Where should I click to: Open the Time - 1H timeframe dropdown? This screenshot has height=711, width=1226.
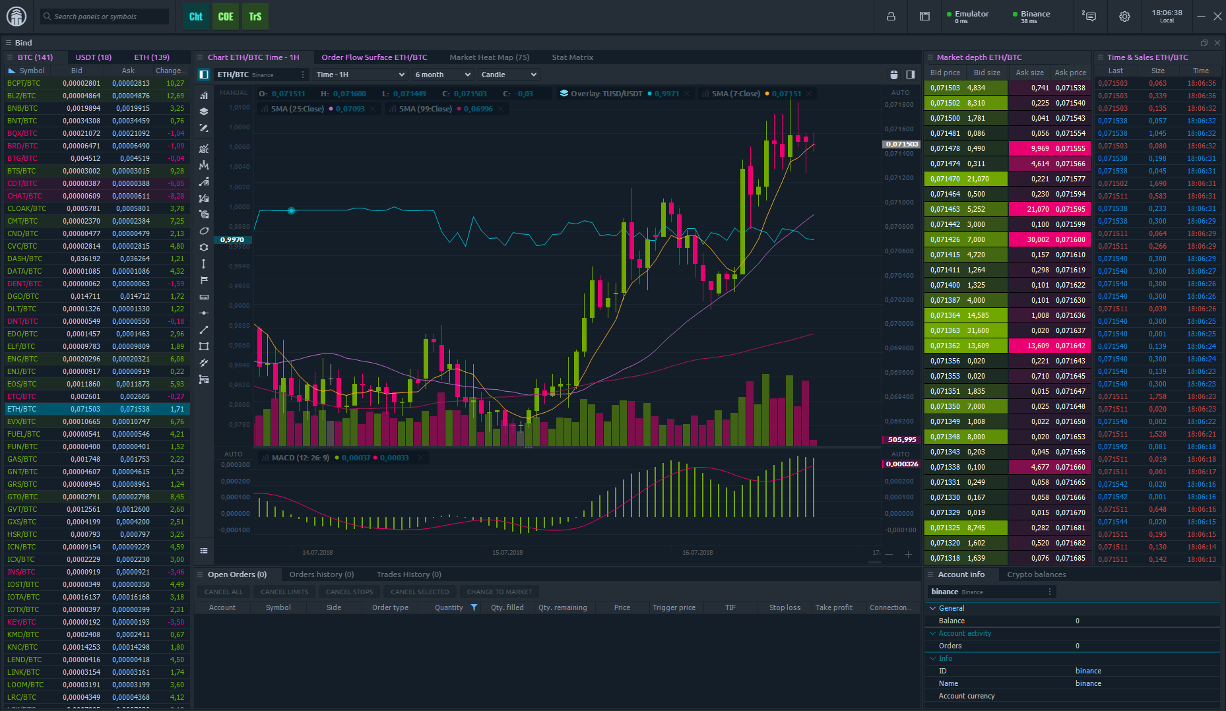360,74
